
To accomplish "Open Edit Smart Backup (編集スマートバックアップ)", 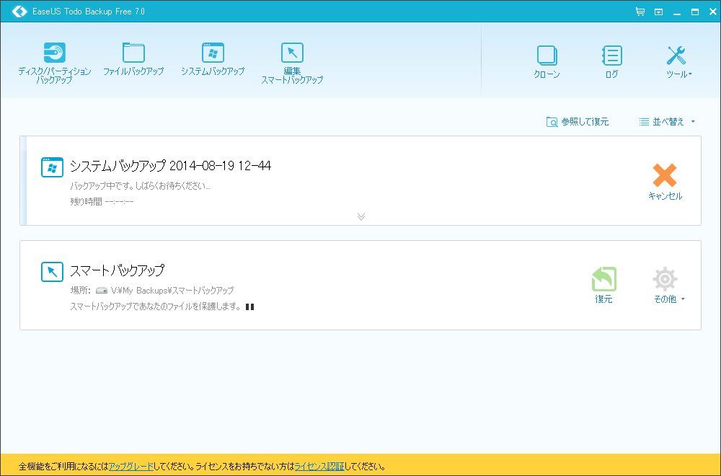I will 291,59.
